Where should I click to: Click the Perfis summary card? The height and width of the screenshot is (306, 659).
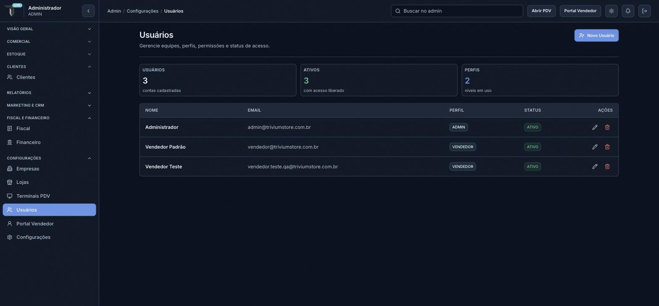540,80
